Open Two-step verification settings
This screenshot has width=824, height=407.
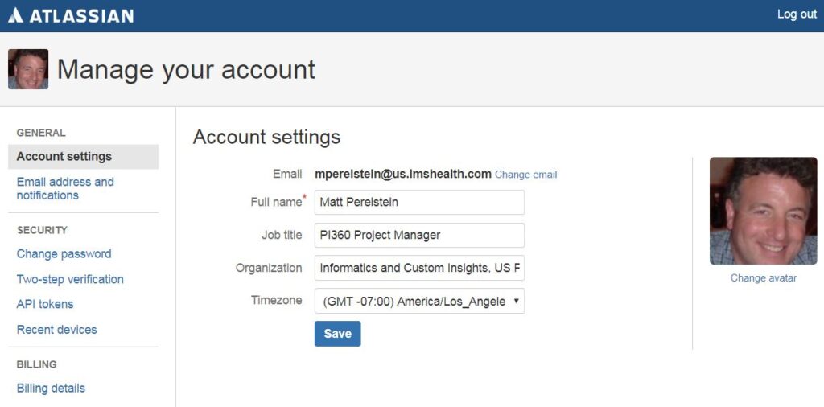coord(70,279)
